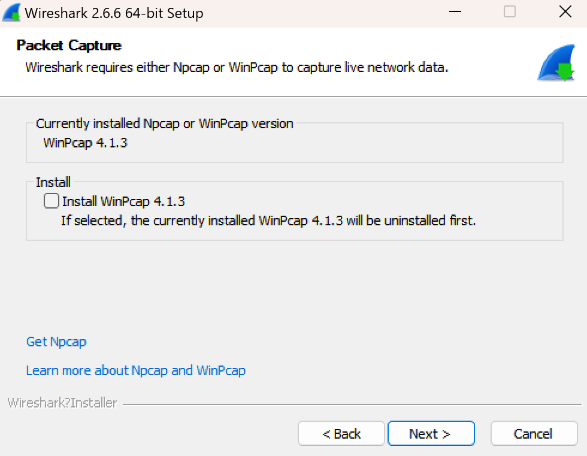This screenshot has height=456, width=587.
Task: Enable the Install WinPcap 4.1.3 checkbox
Action: pos(52,201)
